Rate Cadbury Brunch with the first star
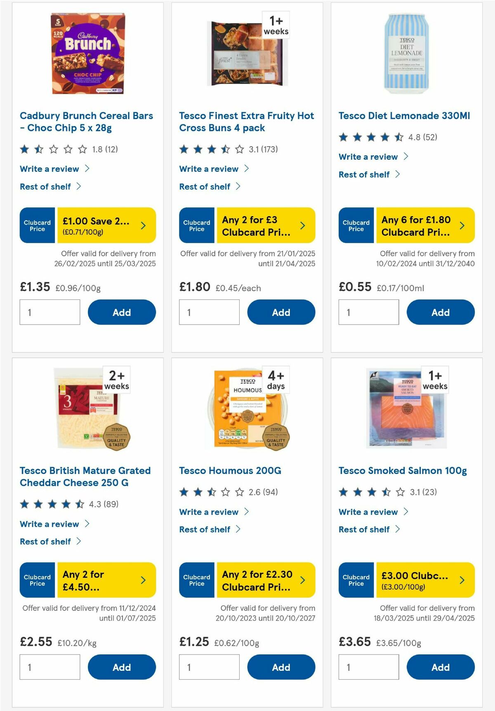Image resolution: width=495 pixels, height=711 pixels. click(25, 149)
